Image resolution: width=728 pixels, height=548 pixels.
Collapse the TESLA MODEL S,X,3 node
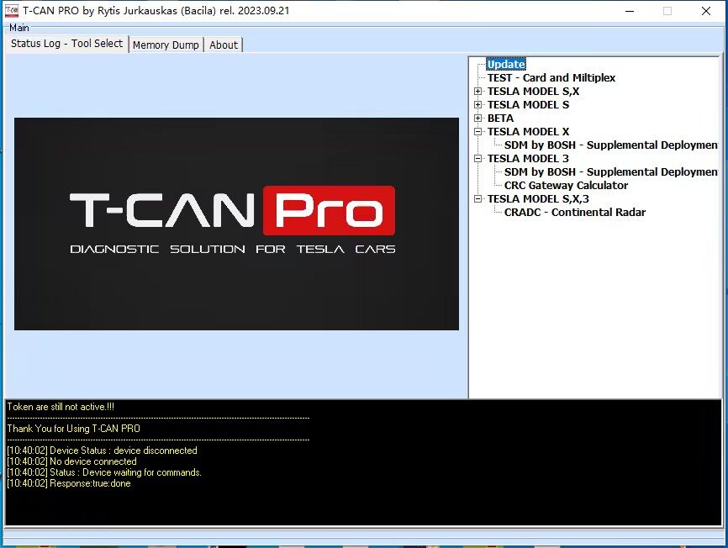coord(477,199)
